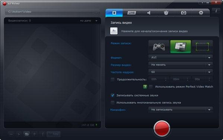
Task: Open the Частота кадров 60 dropdown
Action: pyautogui.click(x=181, y=72)
